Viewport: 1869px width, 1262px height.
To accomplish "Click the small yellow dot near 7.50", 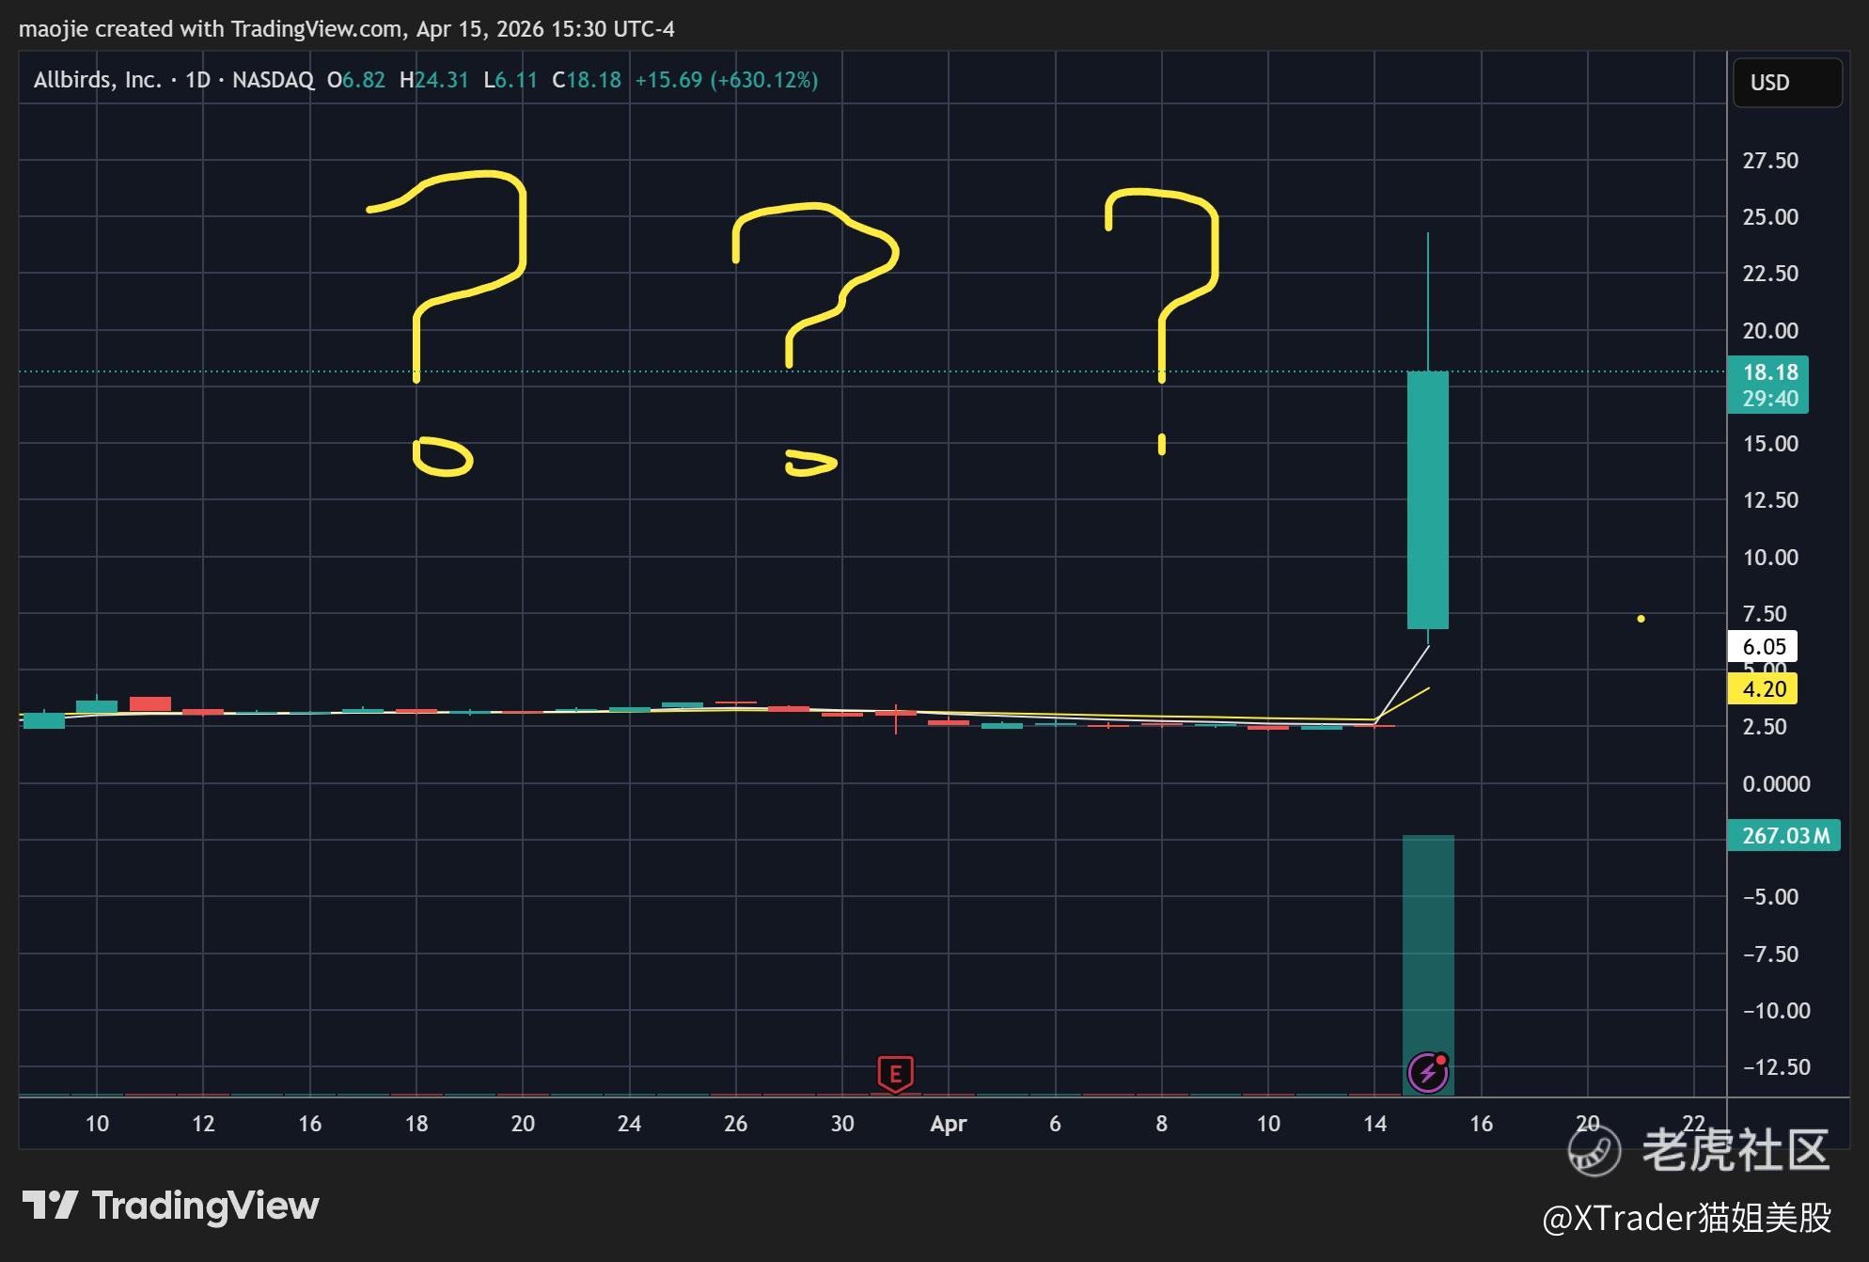I will (x=1641, y=618).
